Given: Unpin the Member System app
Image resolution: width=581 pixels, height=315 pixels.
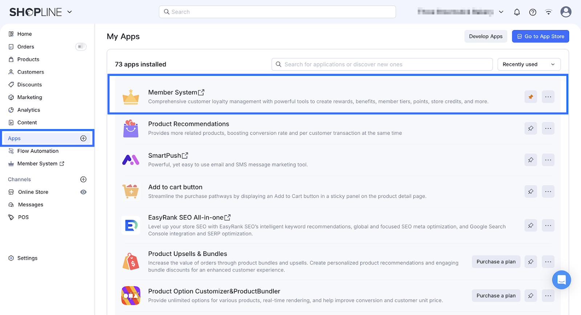Looking at the screenshot, I should [x=531, y=97].
